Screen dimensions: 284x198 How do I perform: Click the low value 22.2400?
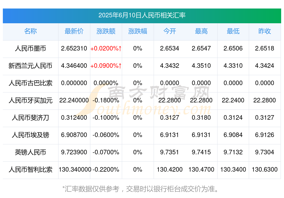[233, 100]
